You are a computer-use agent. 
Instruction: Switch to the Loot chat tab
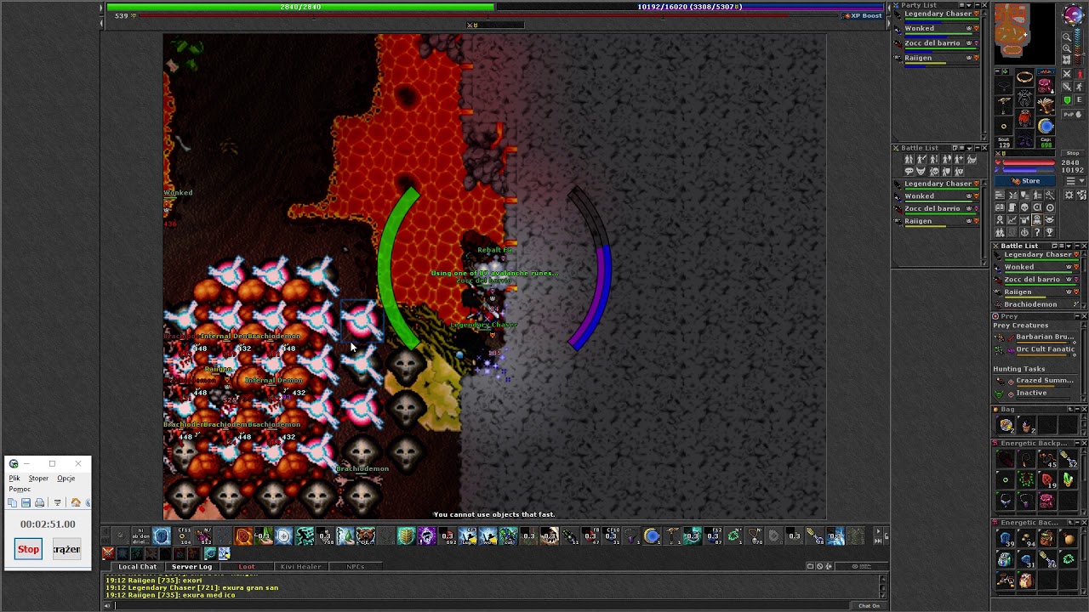tap(246, 567)
